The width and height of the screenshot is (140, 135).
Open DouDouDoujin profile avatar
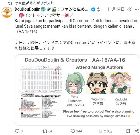click(x=7, y=12)
